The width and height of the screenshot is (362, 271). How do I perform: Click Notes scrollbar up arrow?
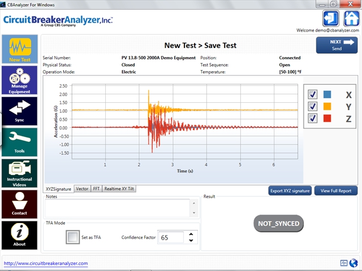pyautogui.click(x=194, y=203)
